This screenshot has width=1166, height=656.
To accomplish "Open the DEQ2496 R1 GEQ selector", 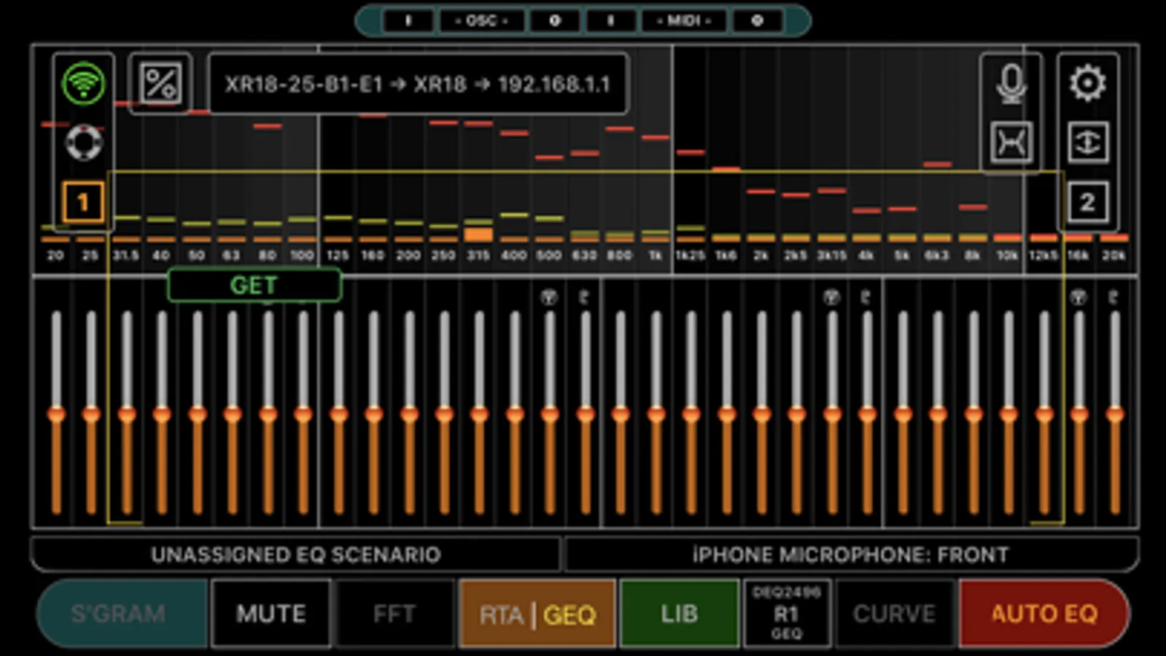I will 787,614.
